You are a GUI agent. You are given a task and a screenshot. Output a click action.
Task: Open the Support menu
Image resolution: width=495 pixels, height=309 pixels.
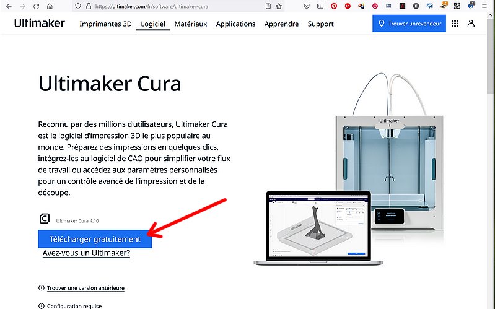pos(321,24)
